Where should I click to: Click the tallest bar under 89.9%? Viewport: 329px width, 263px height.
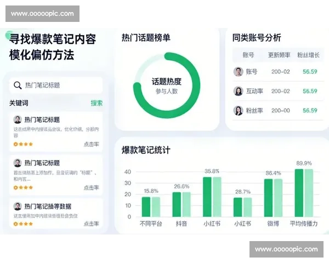tap(299, 193)
